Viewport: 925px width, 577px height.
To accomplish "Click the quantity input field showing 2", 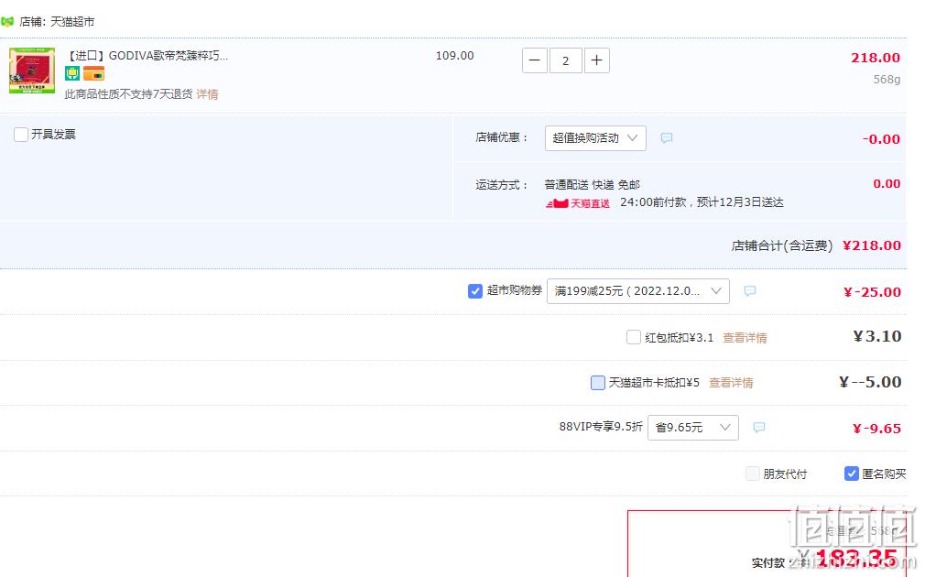I will point(566,60).
